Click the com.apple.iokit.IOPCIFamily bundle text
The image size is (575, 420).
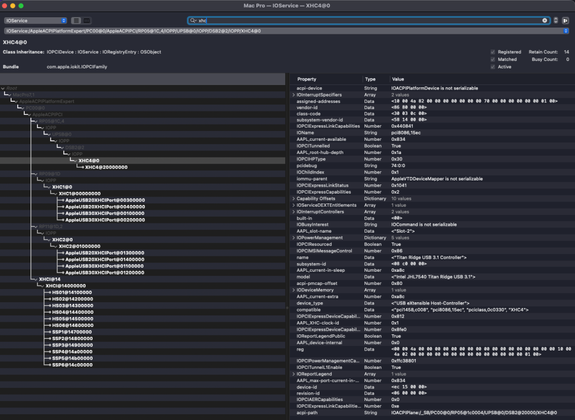coord(77,67)
